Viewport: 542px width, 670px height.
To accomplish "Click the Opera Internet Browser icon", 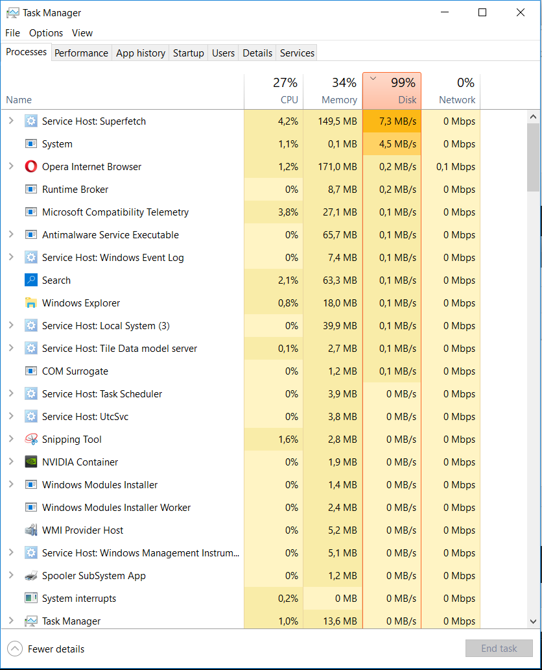I will point(31,167).
